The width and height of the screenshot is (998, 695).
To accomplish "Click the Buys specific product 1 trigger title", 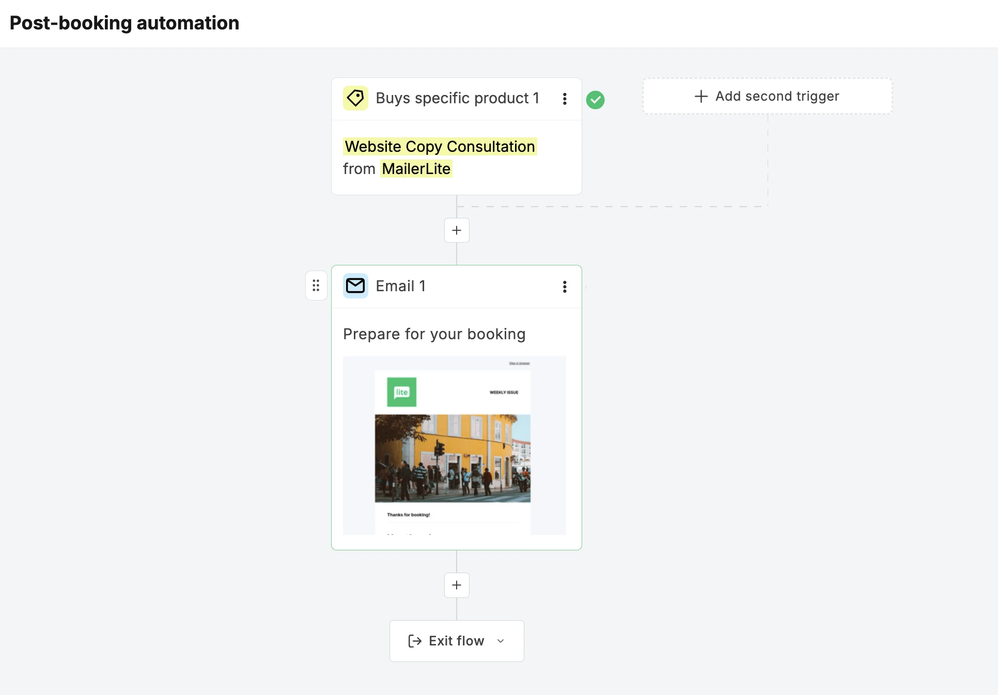I will pyautogui.click(x=457, y=98).
